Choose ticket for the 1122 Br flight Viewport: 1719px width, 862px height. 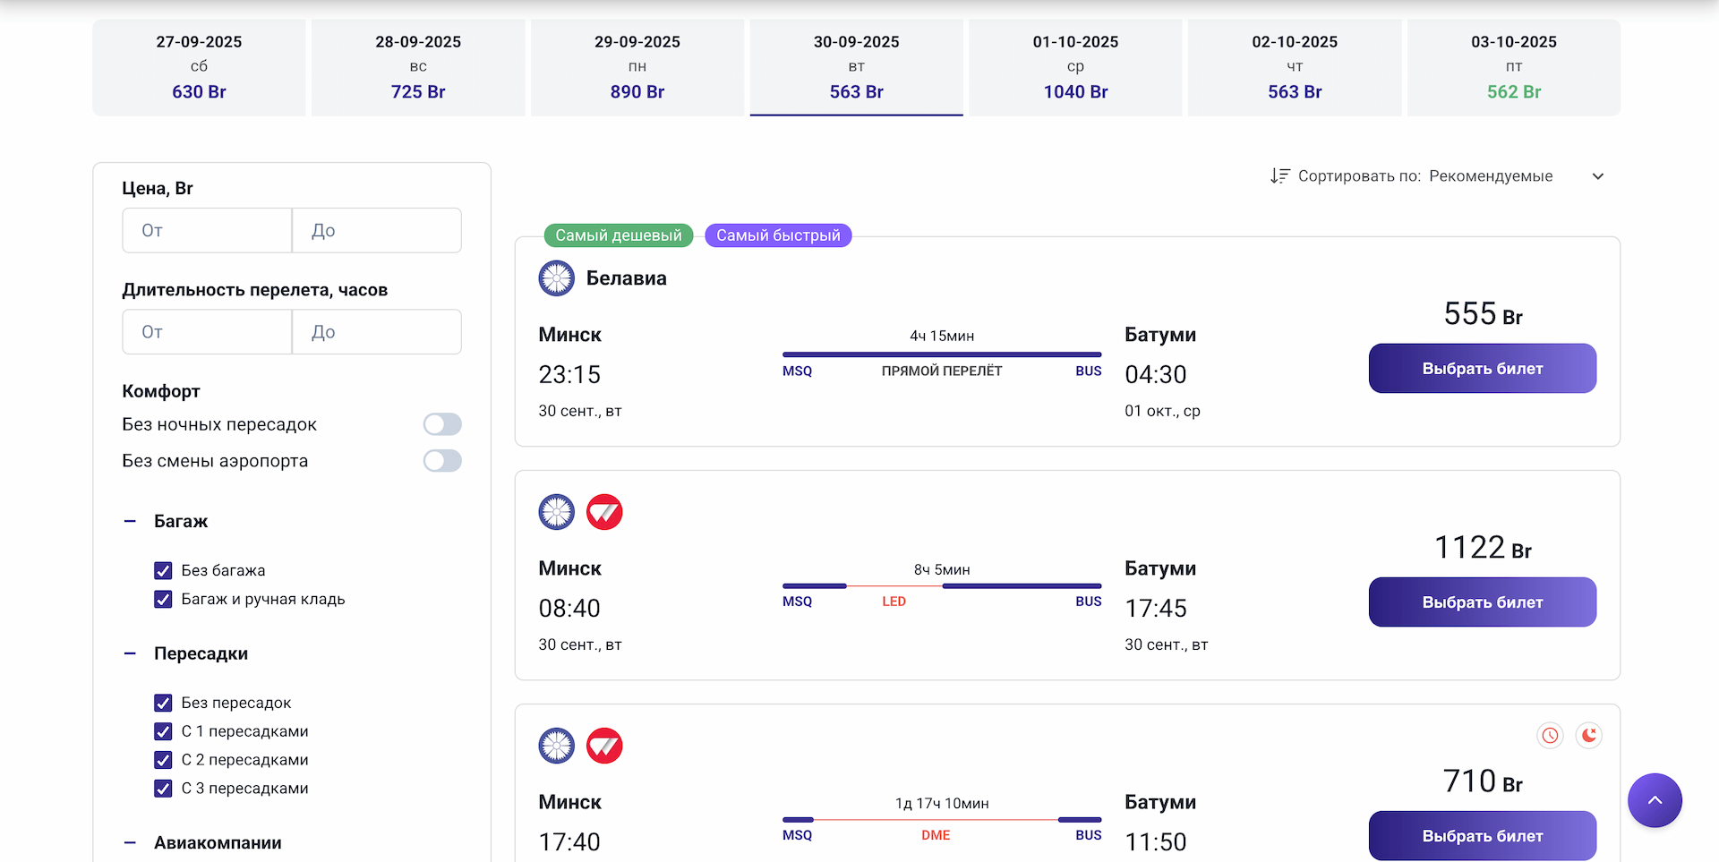pos(1482,602)
